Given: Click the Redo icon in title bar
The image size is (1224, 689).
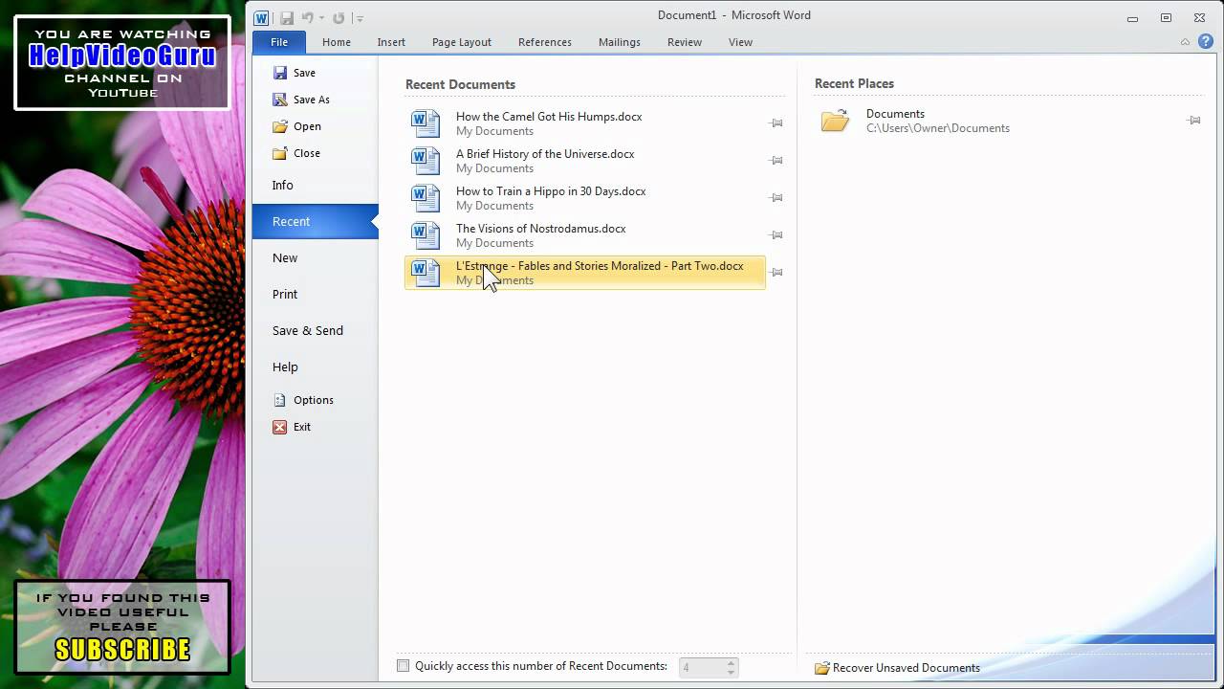Looking at the screenshot, I should click(x=339, y=17).
